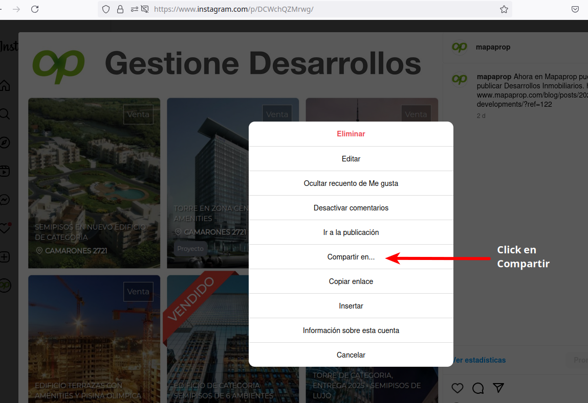Open the site permissions icon in address bar
This screenshot has height=403, width=588.
(134, 9)
